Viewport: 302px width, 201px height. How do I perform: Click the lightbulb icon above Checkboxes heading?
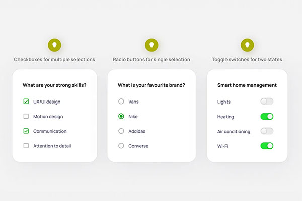(x=54, y=45)
